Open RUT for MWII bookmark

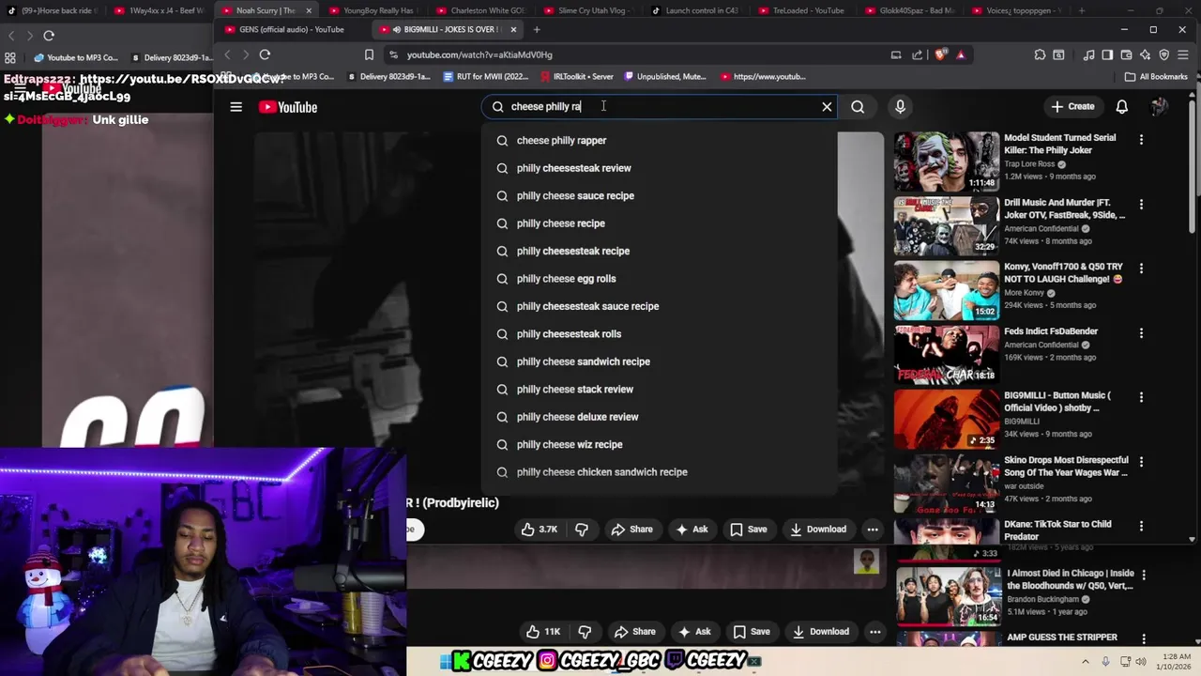pyautogui.click(x=485, y=77)
